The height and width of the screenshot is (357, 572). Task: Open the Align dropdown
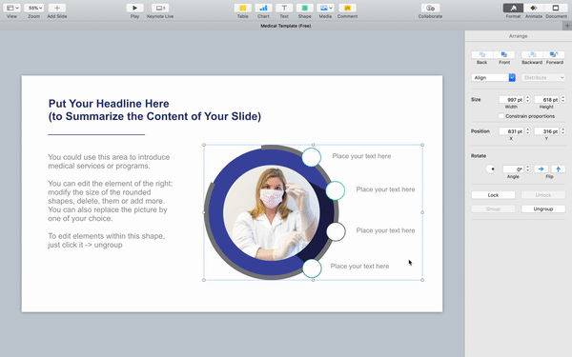pos(493,78)
